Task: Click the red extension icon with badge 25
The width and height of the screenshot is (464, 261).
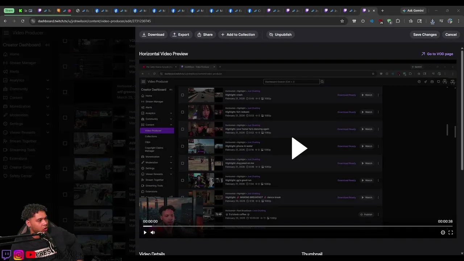Action: click(380, 21)
